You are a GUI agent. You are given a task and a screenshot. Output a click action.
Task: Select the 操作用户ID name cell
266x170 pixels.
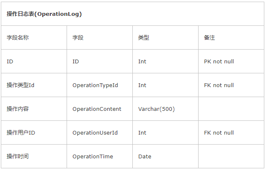click(x=34, y=132)
